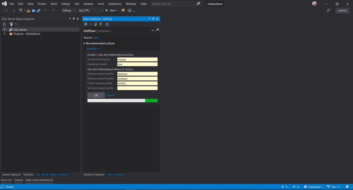Click the Home icon in Team Explorer
Image resolution: width=353 pixels, height=190 pixels.
pos(95,24)
